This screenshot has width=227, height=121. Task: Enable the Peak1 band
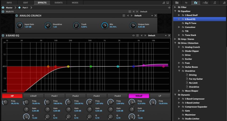tap(54, 96)
